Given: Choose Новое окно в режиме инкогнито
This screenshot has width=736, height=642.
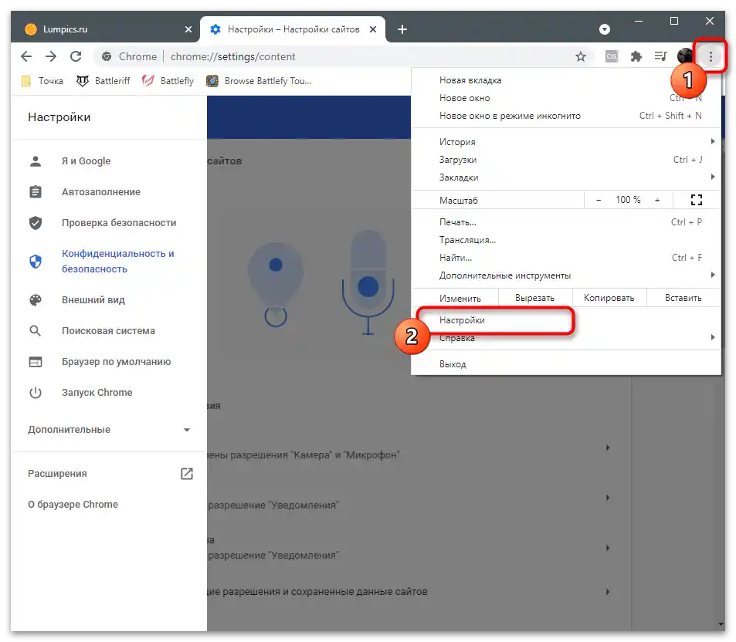Looking at the screenshot, I should (566, 116).
